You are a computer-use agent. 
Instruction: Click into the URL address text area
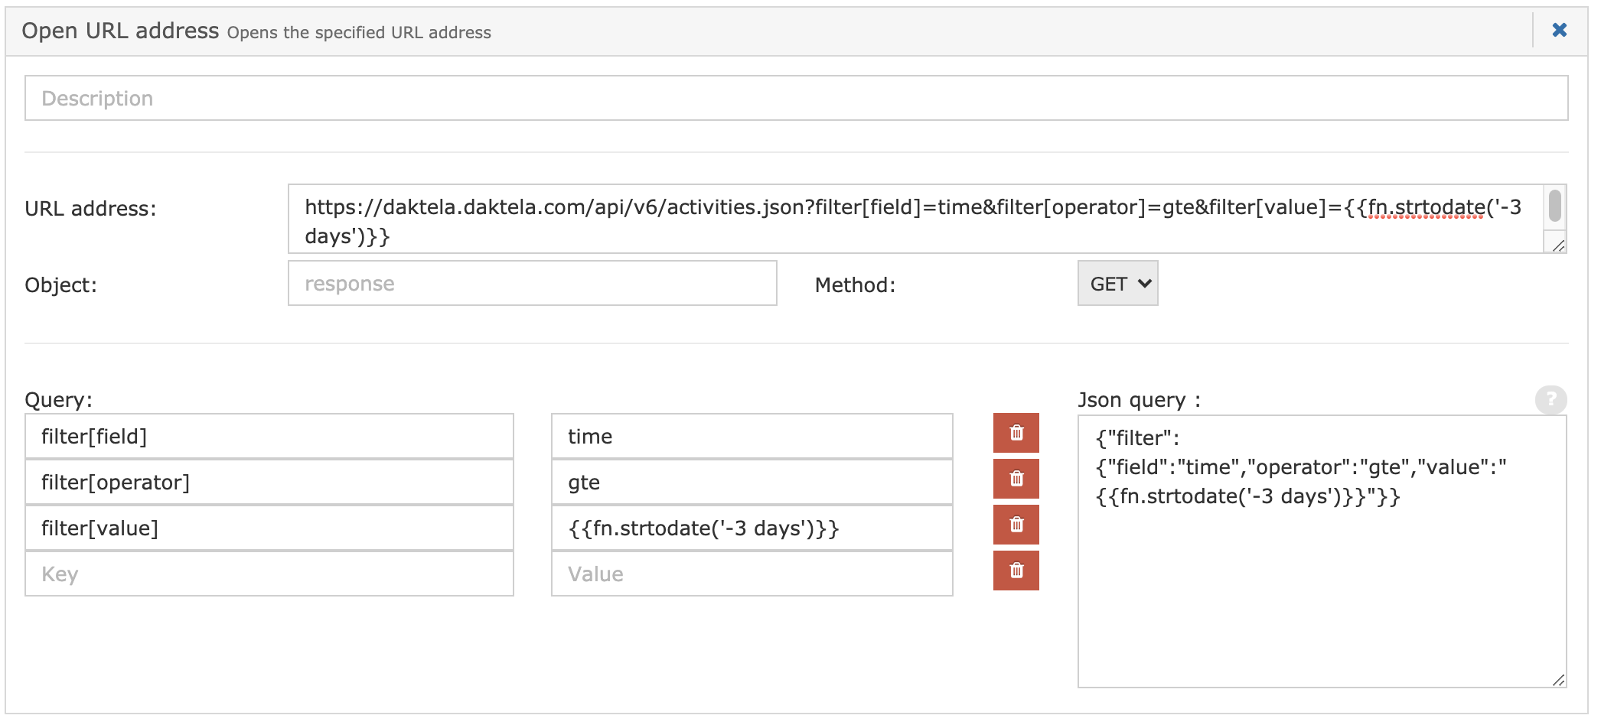(915, 220)
